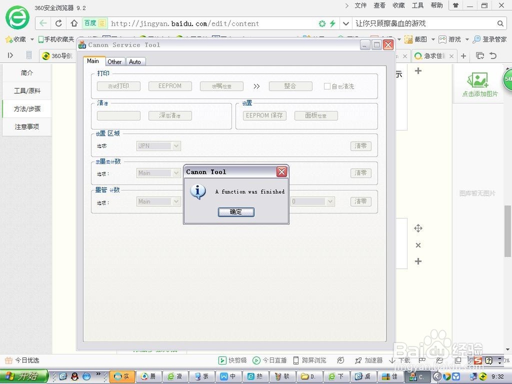The image size is (512, 384).
Task: Select the Main tab in Canon Service Tool
Action: click(93, 61)
